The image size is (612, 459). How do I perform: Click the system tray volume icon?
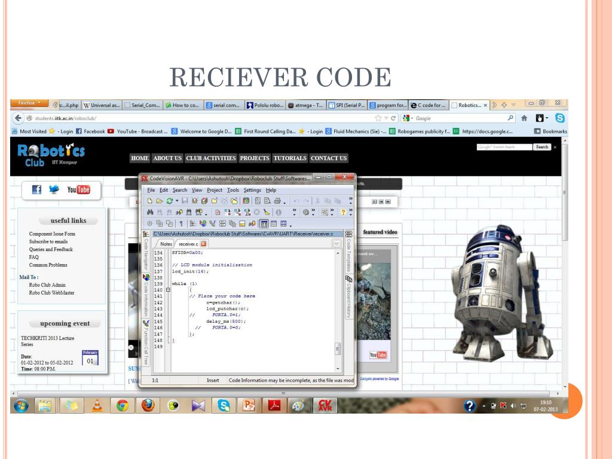tap(513, 406)
